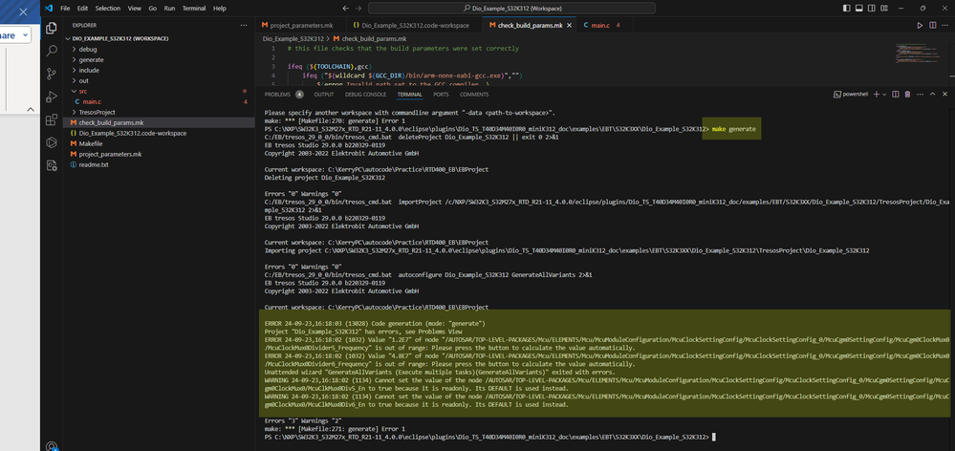The image size is (955, 451).
Task: Expand the include folder
Action: (x=89, y=70)
